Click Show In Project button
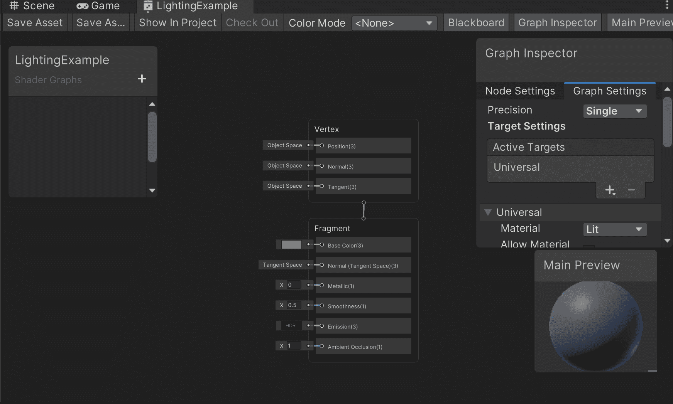 [x=178, y=23]
